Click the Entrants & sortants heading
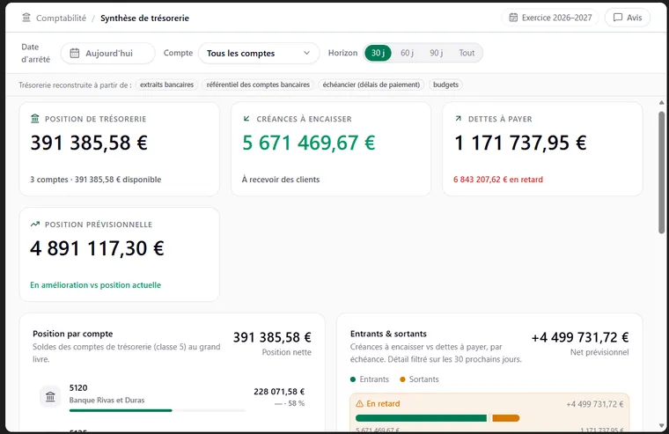The height and width of the screenshot is (434, 669). tap(388, 334)
